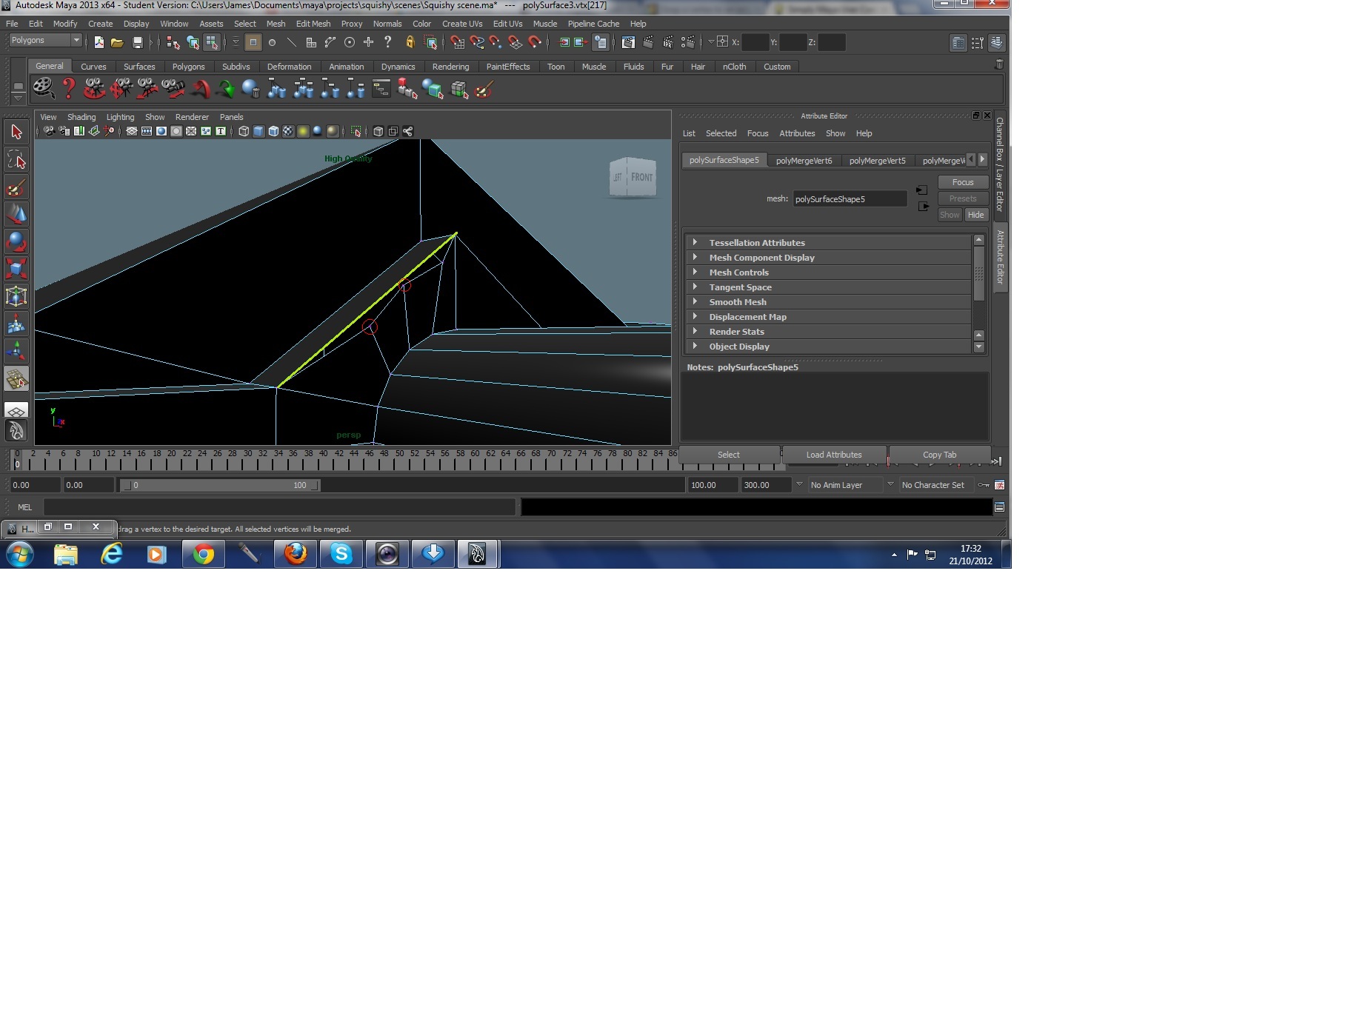Toggle Select by Object Type mode
This screenshot has width=1351, height=1013.
pos(193,42)
